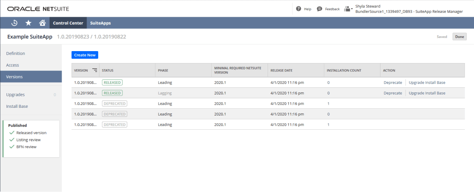Open Install Base in the sidebar

(17, 106)
